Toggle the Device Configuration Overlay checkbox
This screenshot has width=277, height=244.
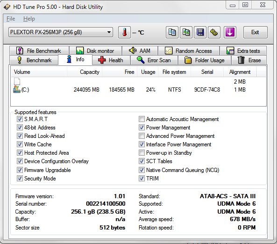coord(20,161)
